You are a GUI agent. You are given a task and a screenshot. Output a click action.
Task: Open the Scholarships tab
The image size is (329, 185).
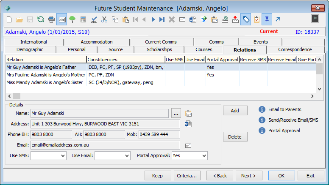159,49
